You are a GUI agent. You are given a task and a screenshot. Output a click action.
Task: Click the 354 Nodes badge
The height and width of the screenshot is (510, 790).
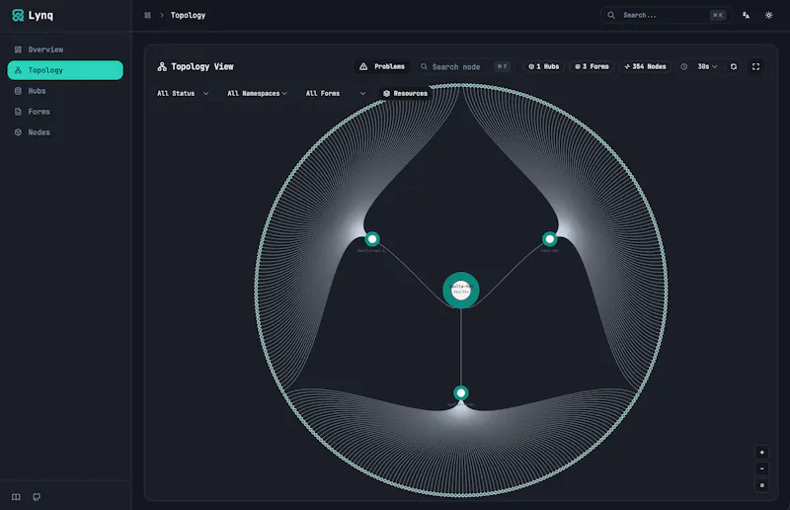coord(645,66)
